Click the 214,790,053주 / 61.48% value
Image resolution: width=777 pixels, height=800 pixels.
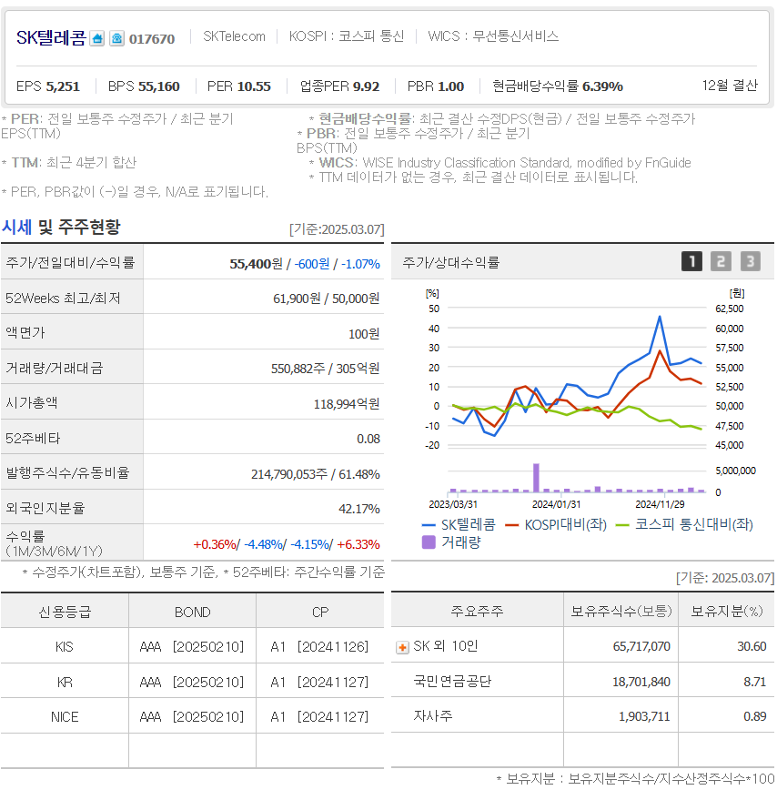tap(316, 474)
